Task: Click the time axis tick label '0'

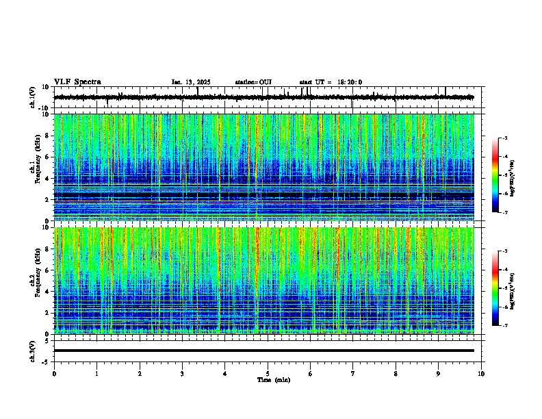Action: tap(54, 374)
